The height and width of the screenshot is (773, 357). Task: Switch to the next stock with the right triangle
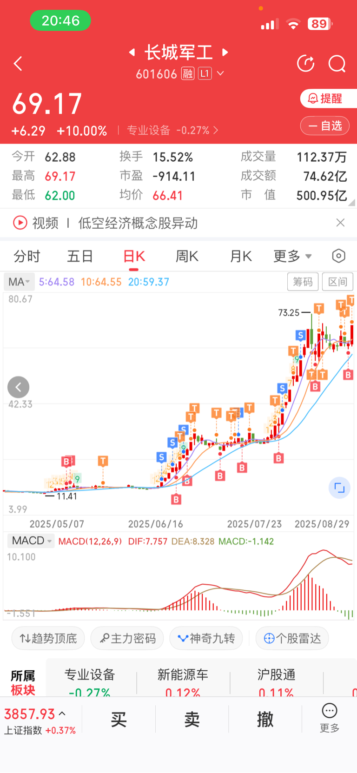(x=225, y=52)
